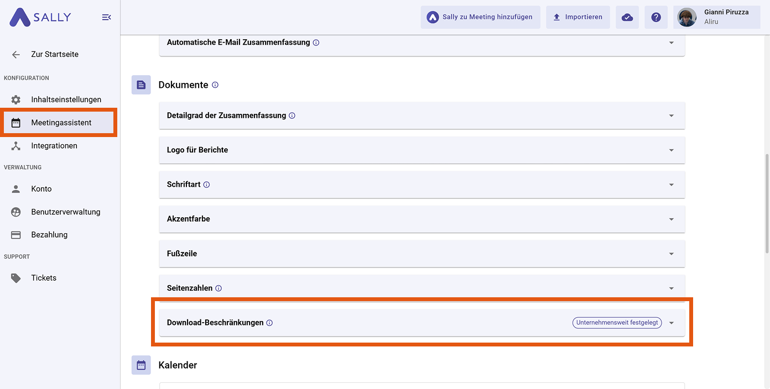770x389 pixels.
Task: Expand the Fußzeile section
Action: pyautogui.click(x=671, y=254)
